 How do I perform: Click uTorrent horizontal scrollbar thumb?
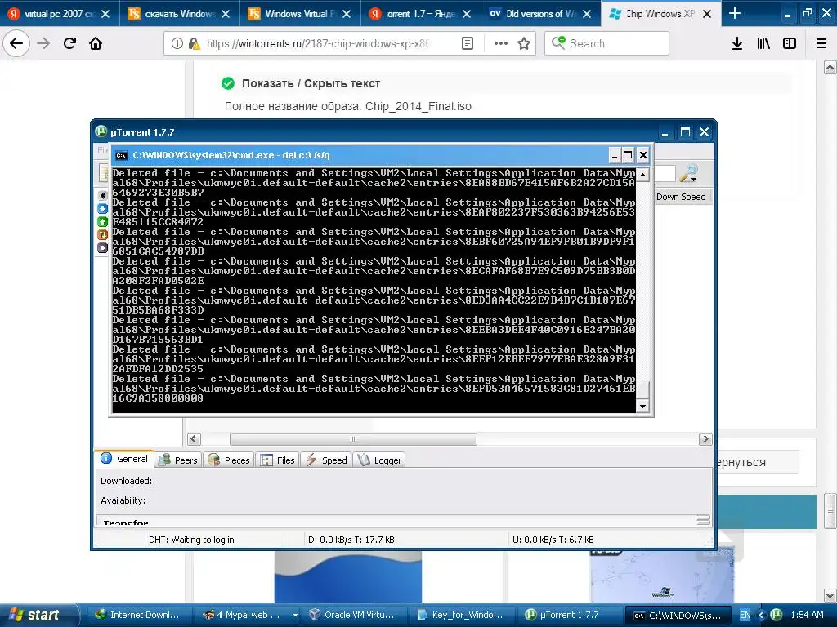click(x=353, y=438)
